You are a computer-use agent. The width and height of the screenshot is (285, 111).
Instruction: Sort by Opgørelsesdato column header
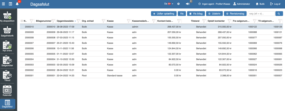tap(65, 21)
